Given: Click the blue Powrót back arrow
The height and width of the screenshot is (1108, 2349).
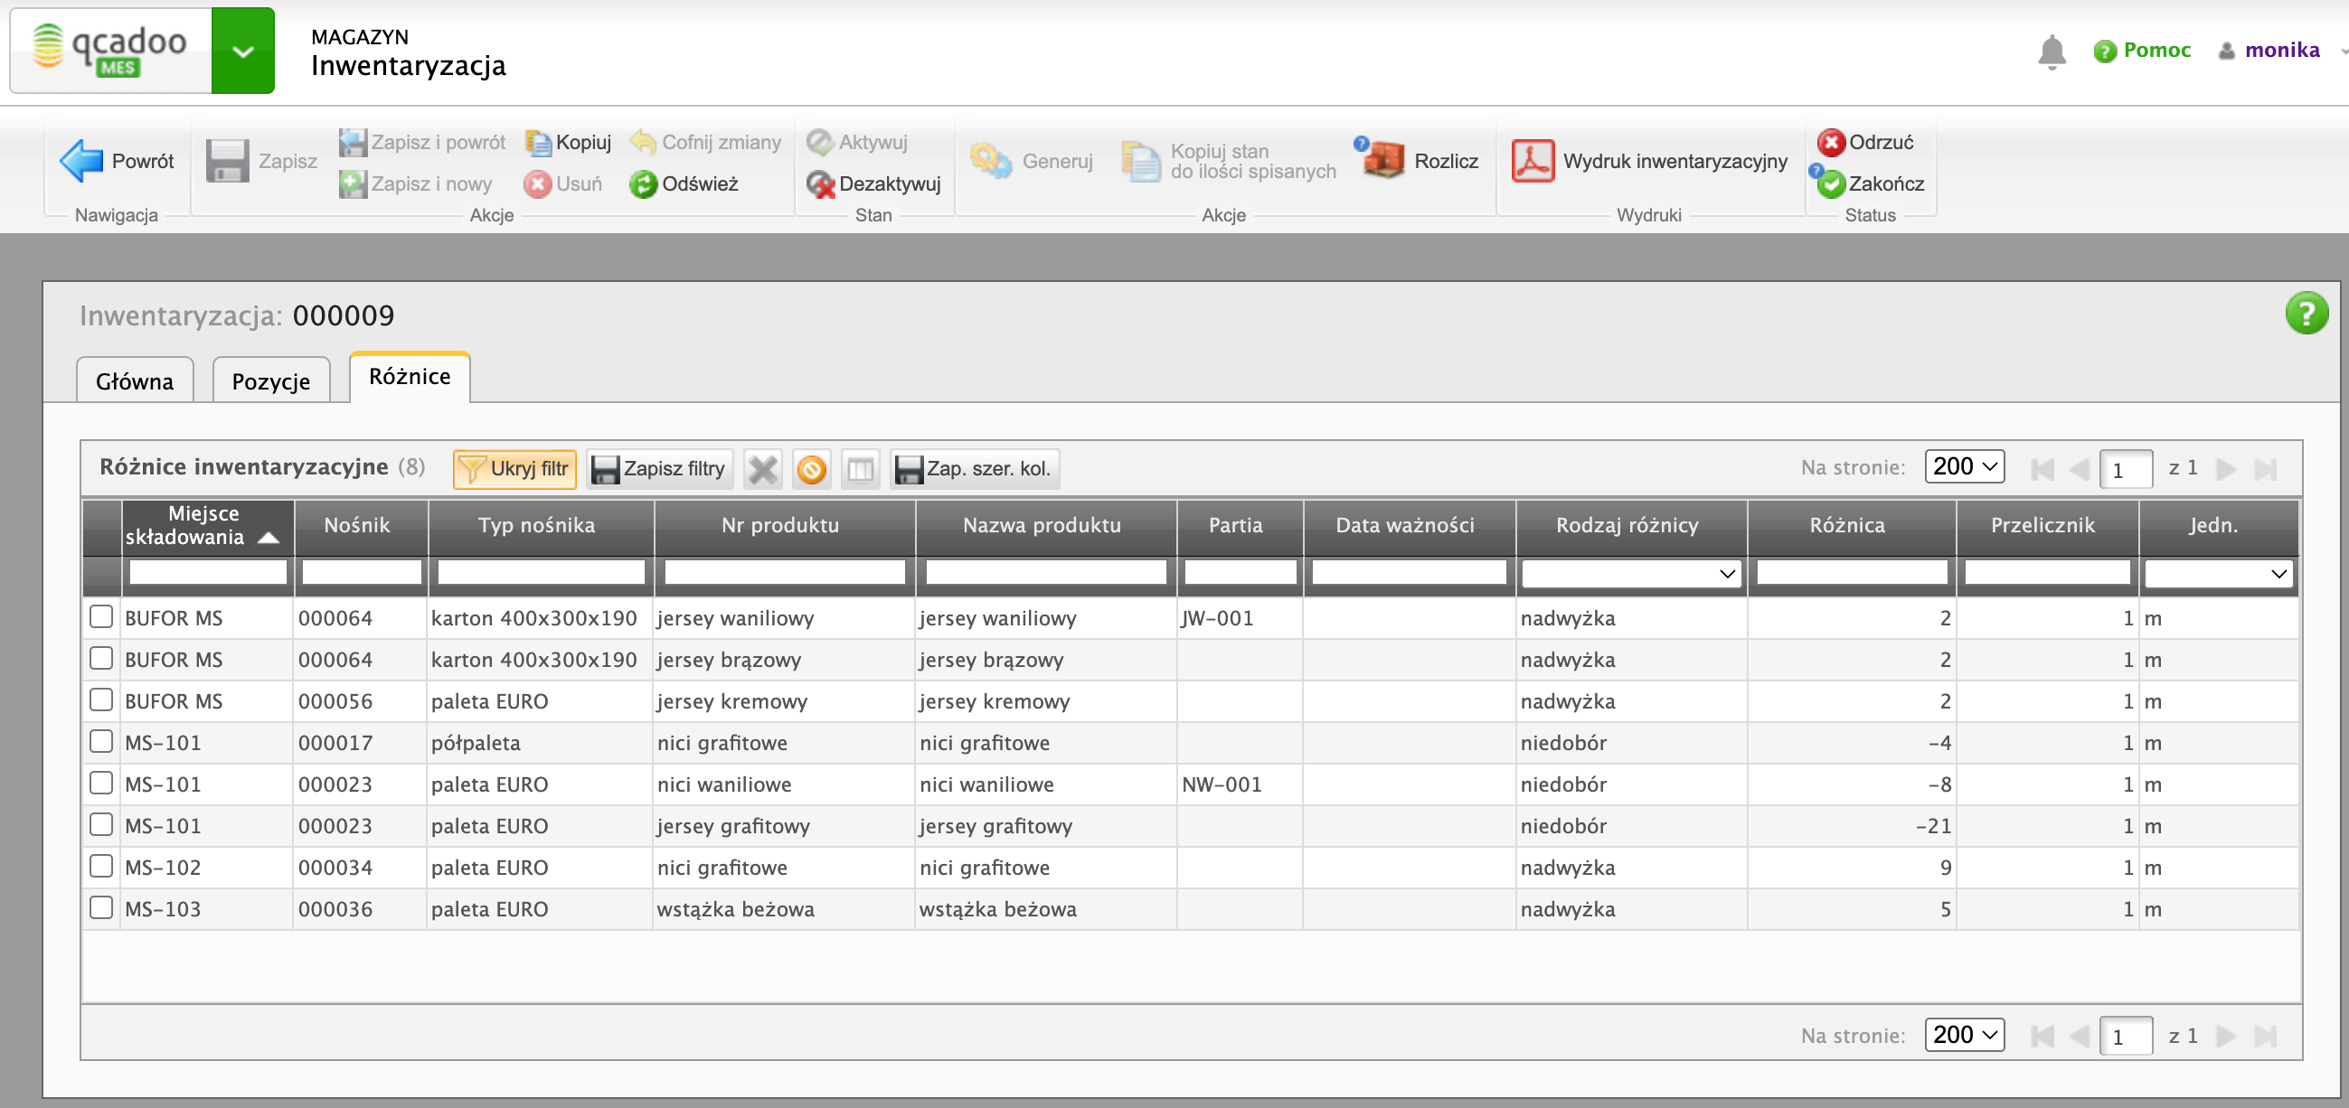Looking at the screenshot, I should [81, 161].
